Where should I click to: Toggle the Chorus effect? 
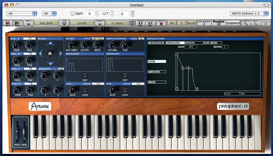(246, 23)
